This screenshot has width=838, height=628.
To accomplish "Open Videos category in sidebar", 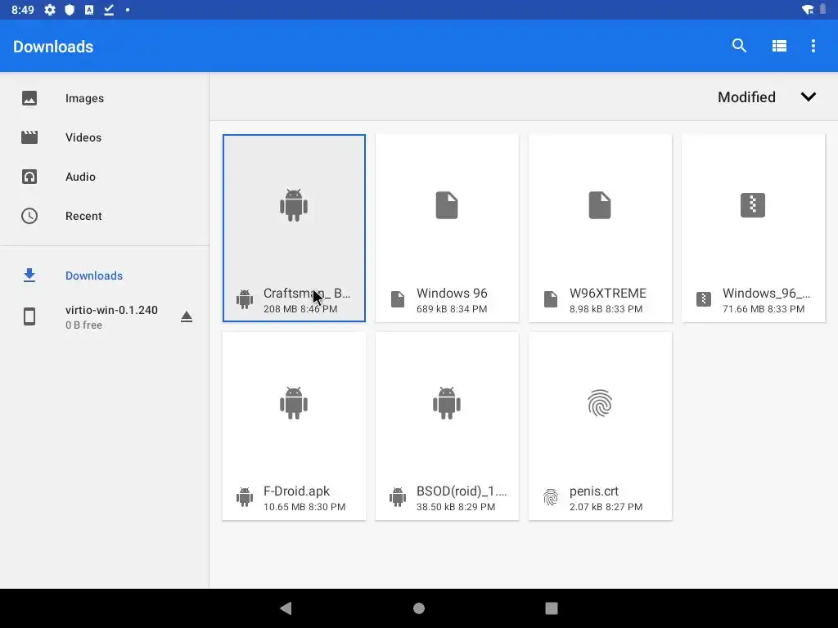I will pos(104,137).
